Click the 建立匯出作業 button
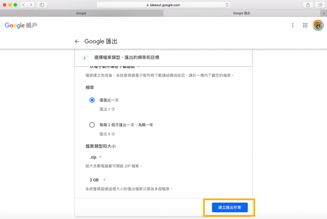This screenshot has height=219, width=327. pos(230,208)
